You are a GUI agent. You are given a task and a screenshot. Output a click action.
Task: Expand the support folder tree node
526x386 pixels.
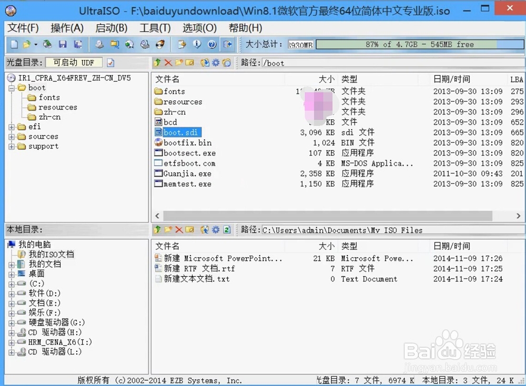(x=12, y=147)
